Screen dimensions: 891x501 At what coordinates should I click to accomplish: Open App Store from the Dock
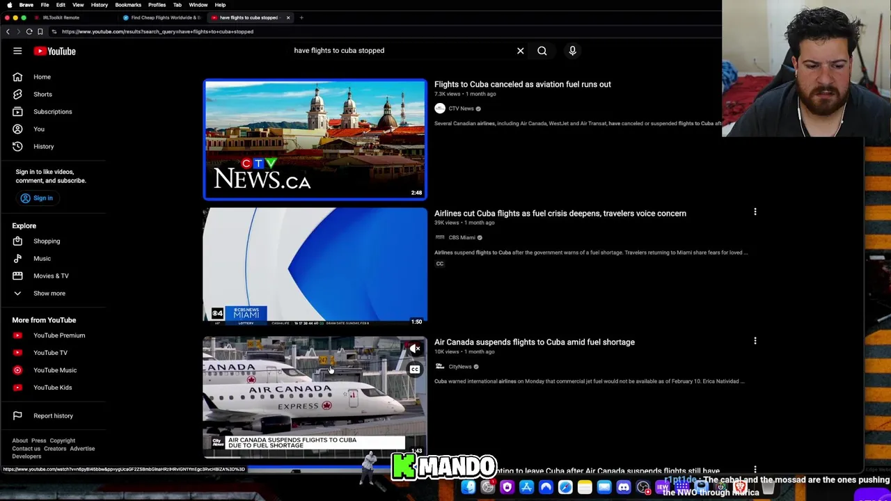(x=527, y=487)
